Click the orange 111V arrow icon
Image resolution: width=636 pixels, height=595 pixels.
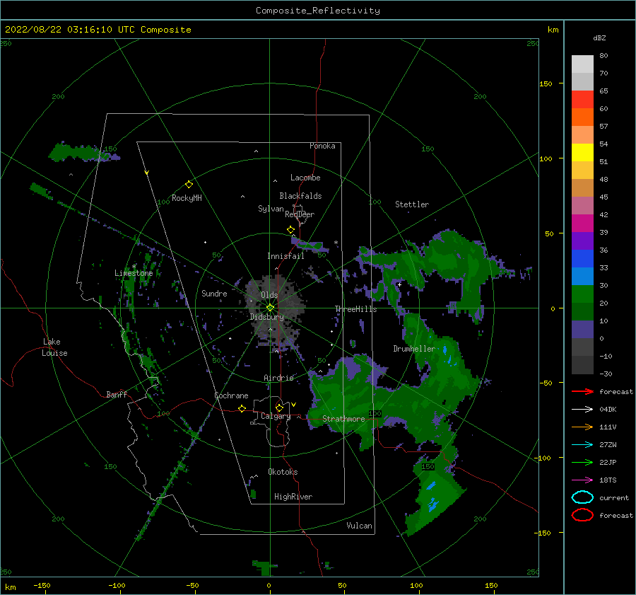pyautogui.click(x=582, y=427)
